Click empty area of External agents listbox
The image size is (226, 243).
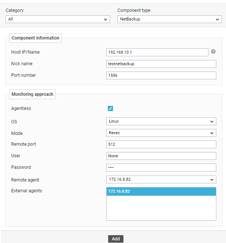pyautogui.click(x=161, y=208)
